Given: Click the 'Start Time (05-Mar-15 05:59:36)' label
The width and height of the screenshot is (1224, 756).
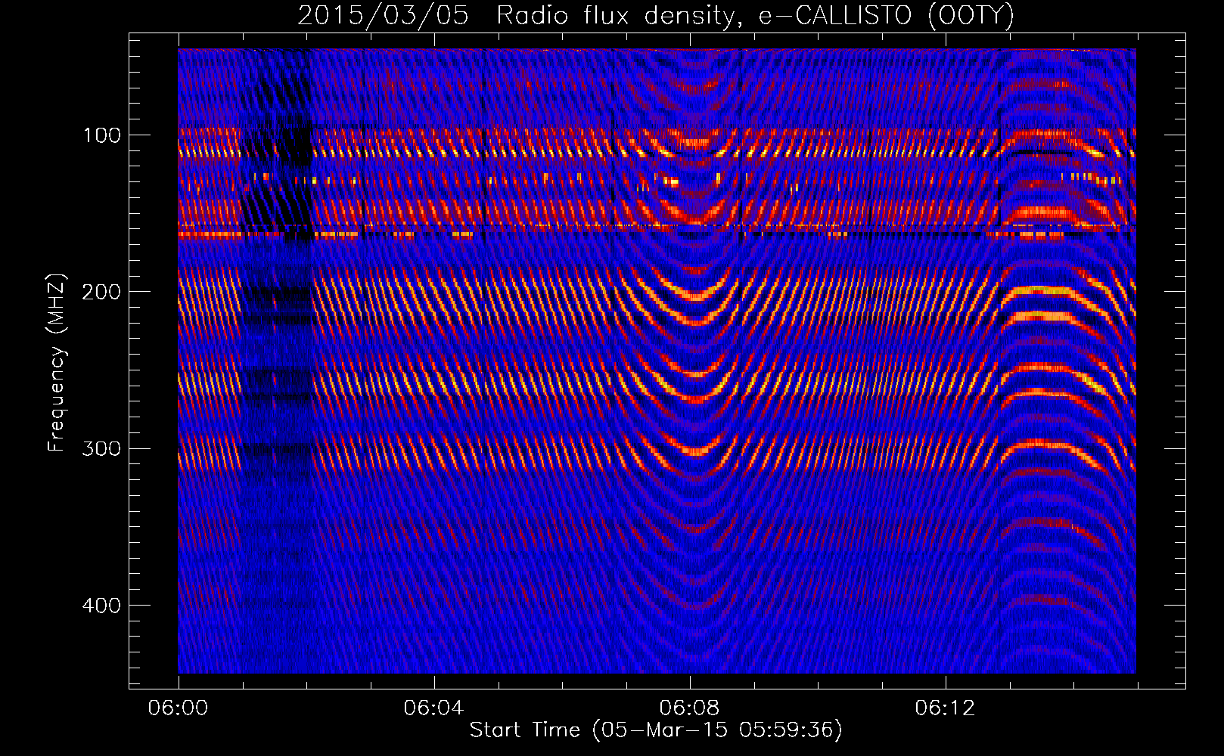Looking at the screenshot, I should click(656, 730).
